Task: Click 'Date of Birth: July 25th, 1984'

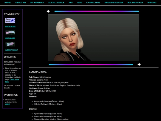Action: coord(43,91)
